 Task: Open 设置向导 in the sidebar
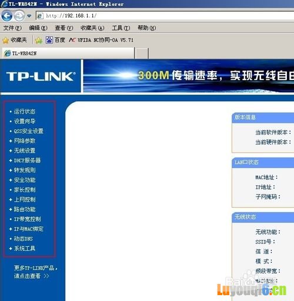click(x=25, y=121)
